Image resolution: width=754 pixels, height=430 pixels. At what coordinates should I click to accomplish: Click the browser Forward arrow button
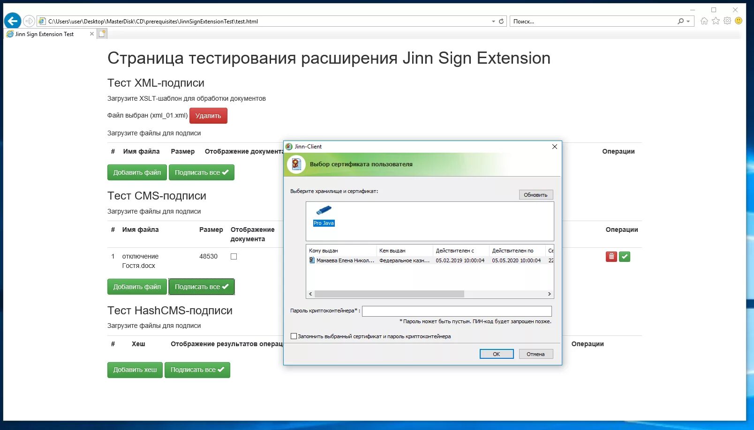coord(29,21)
